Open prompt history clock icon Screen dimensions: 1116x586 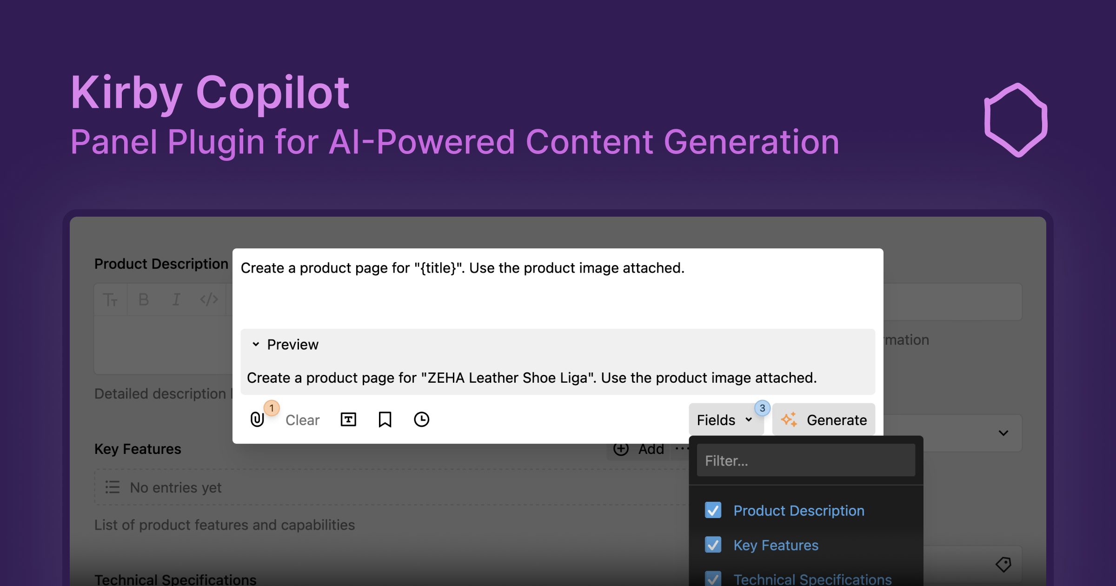tap(421, 420)
